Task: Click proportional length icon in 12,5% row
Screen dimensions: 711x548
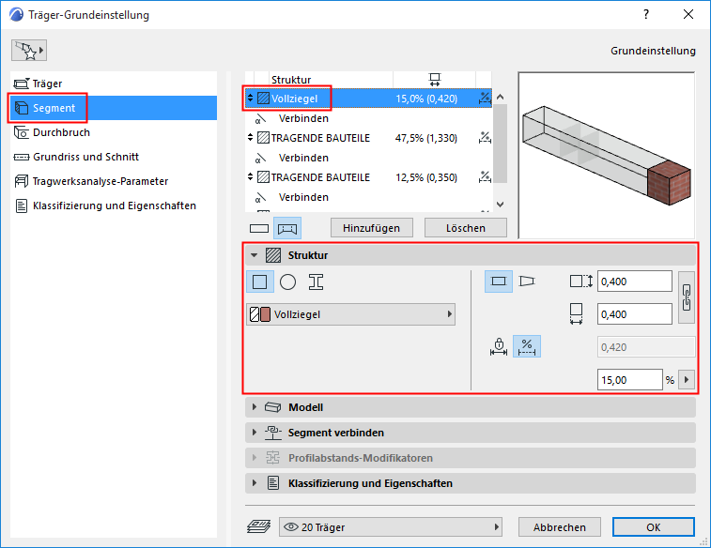Action: coord(485,176)
